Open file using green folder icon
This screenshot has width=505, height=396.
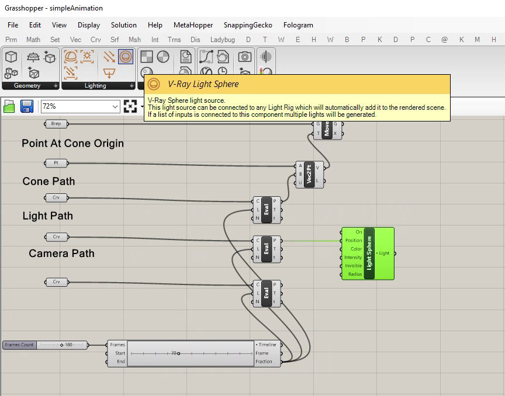coord(9,106)
